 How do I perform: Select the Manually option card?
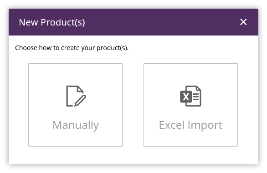click(75, 105)
